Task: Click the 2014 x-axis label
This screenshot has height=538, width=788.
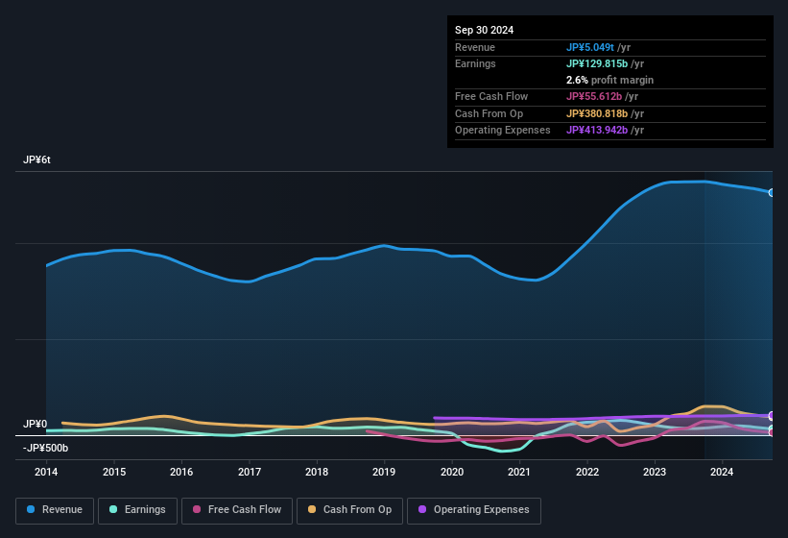Action: (x=46, y=472)
